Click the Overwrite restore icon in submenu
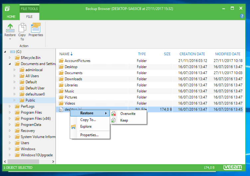250x176 pixels. click(x=113, y=113)
